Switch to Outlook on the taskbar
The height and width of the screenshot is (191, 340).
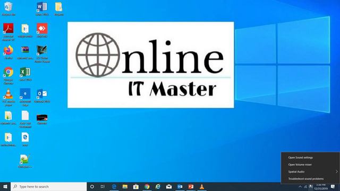[x=180, y=186]
